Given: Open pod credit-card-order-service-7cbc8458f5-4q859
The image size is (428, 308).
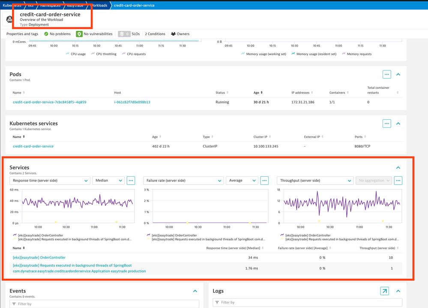Looking at the screenshot, I should coord(49,102).
